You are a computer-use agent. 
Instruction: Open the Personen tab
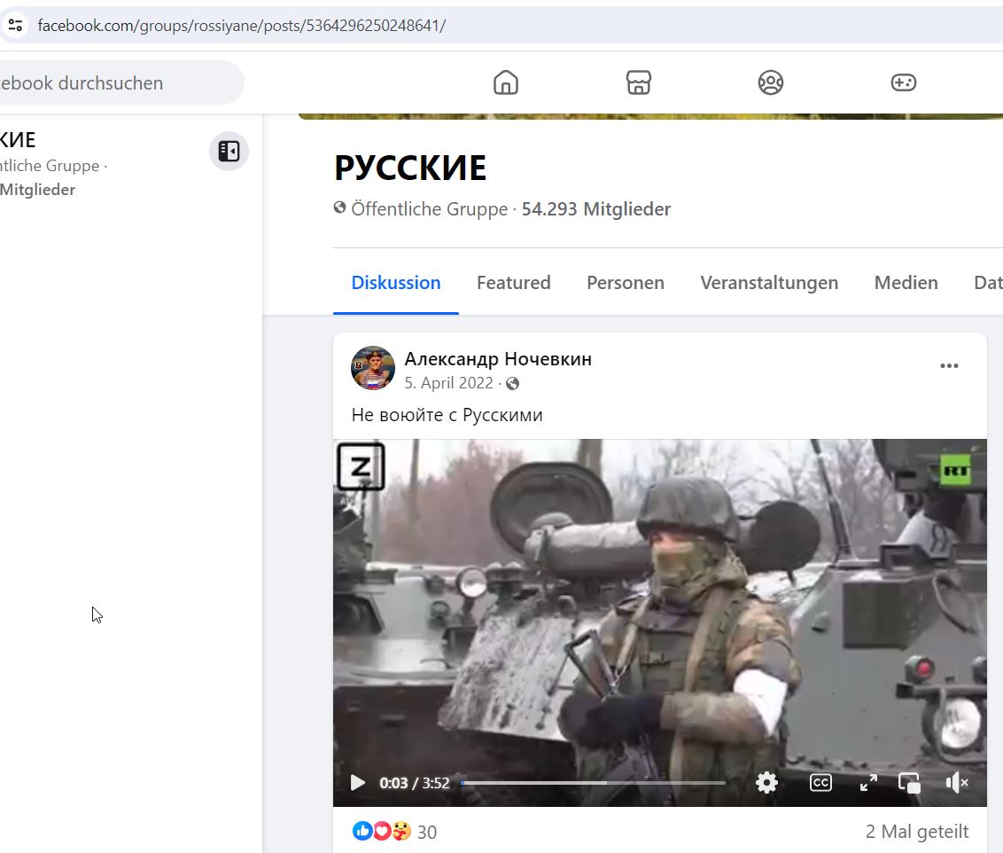click(626, 283)
